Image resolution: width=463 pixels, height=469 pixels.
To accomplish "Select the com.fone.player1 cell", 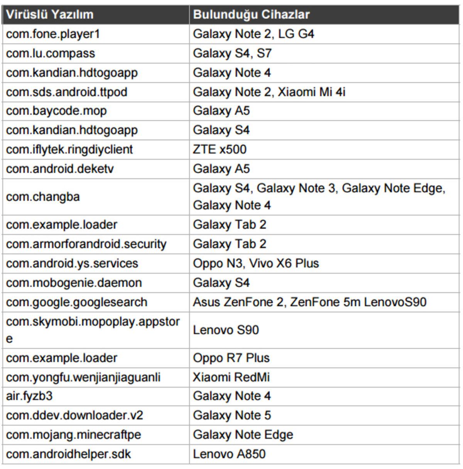I will (x=53, y=34).
